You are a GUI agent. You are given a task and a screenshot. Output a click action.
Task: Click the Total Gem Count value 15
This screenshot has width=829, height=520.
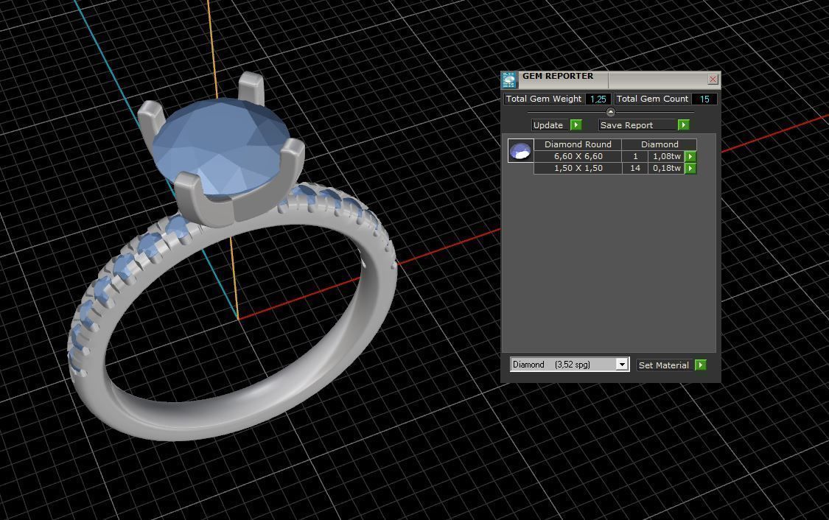click(x=704, y=99)
